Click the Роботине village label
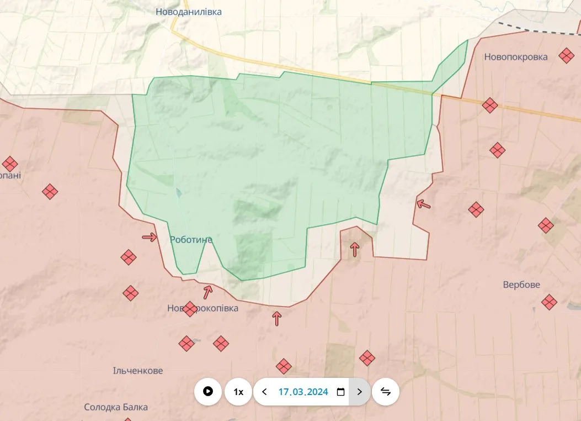The image size is (581, 421). tap(191, 240)
